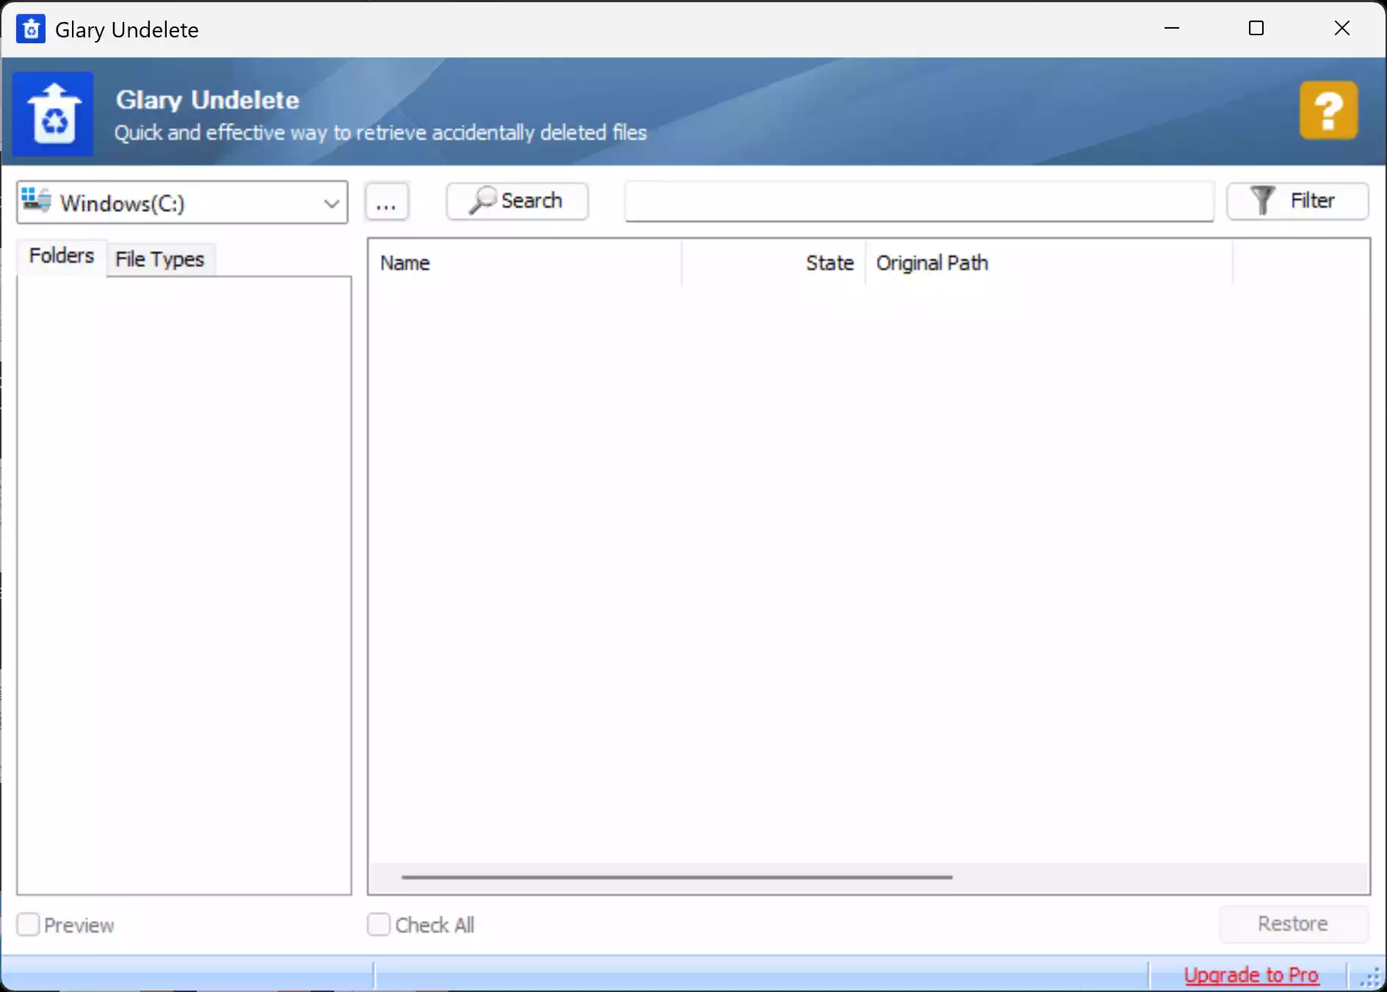Expand the Windows(C:) drive dropdown arrow

tap(331, 203)
